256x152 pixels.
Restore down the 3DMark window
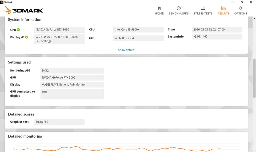242,2
